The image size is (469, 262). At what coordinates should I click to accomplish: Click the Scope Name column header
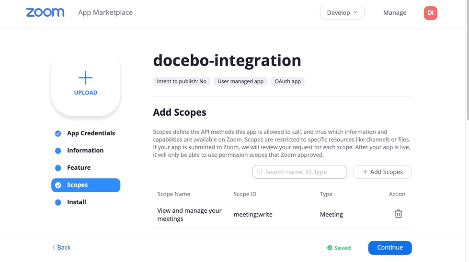point(174,194)
